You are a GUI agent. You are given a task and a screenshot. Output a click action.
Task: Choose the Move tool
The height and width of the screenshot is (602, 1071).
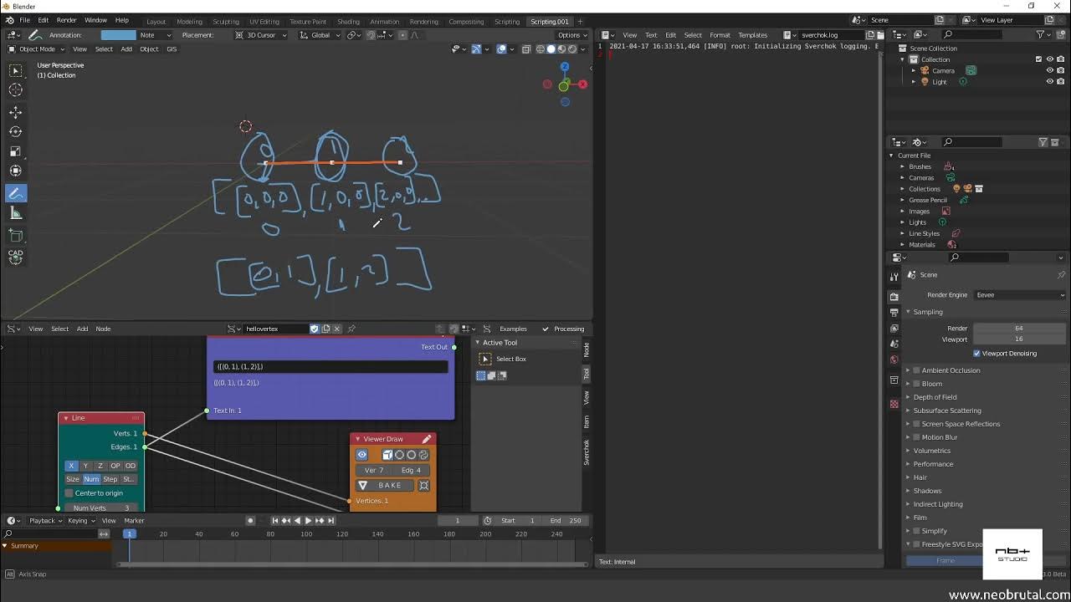point(16,112)
